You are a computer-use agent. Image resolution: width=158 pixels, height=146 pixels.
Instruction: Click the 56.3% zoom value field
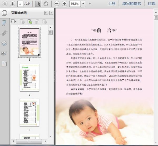[75, 4]
